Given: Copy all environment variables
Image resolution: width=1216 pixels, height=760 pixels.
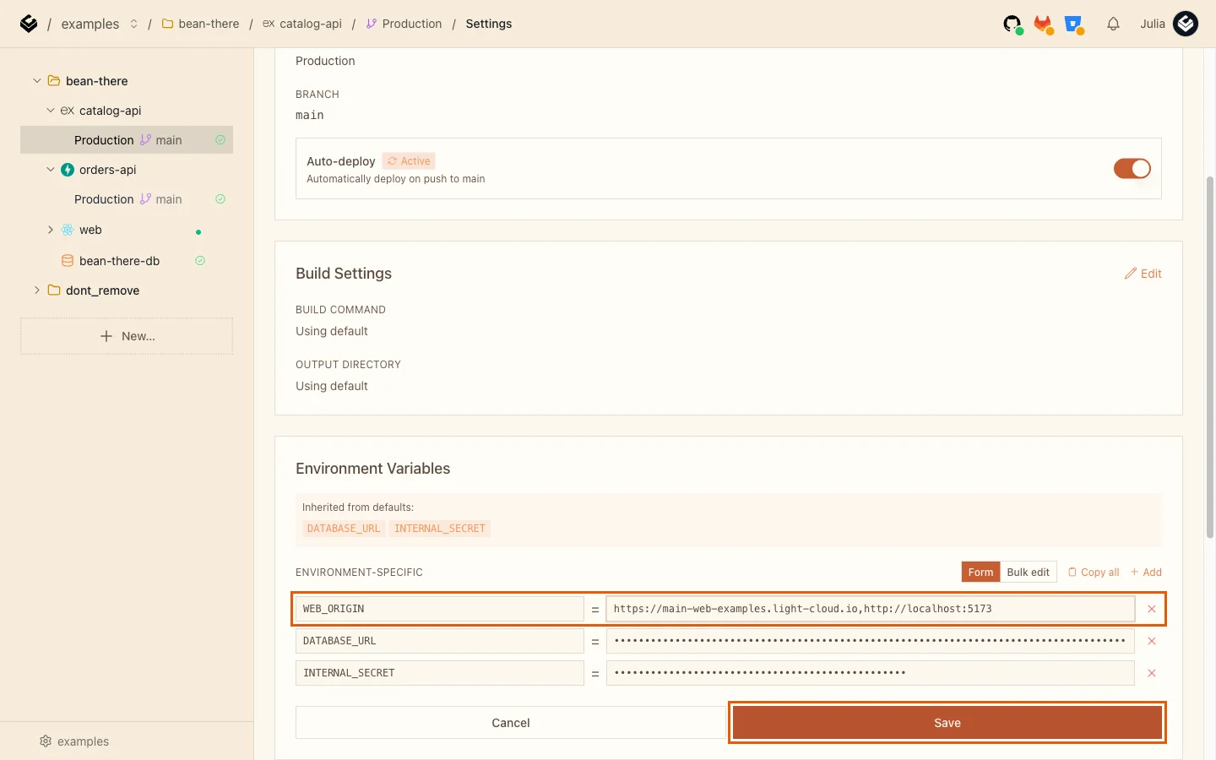Looking at the screenshot, I should pos(1094,573).
